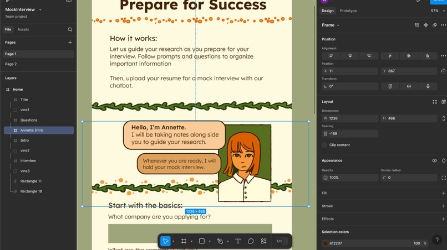Flip horizontal icon in Transform
447x250 pixels.
pyautogui.click(x=409, y=86)
